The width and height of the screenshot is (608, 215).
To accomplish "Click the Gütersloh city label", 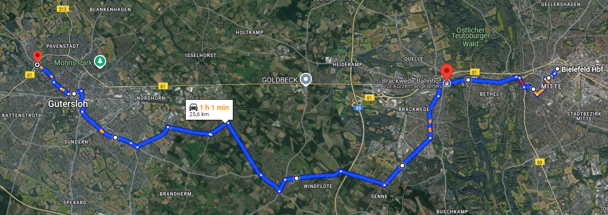I will [x=68, y=104].
